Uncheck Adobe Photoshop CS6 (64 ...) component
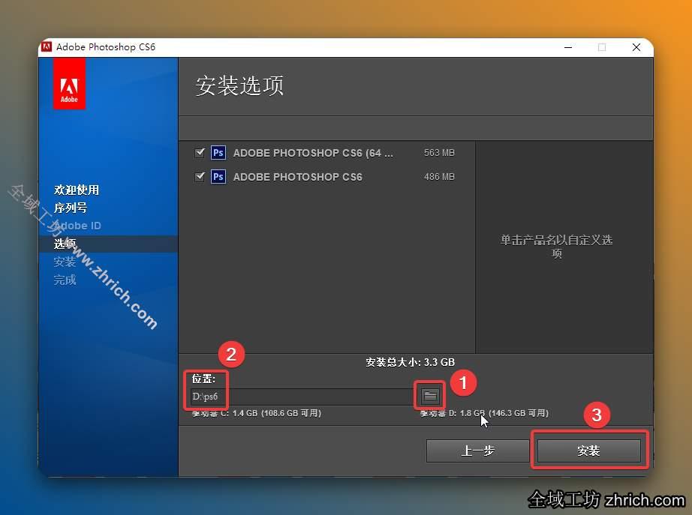Image resolution: width=692 pixels, height=515 pixels. 200,153
